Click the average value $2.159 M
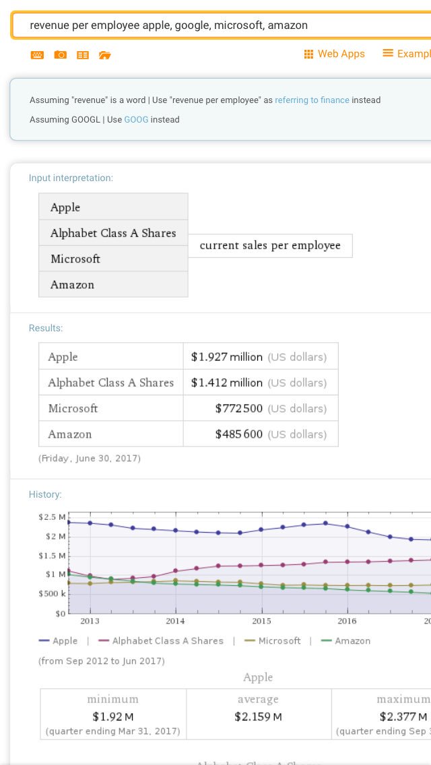This screenshot has height=765, width=431. [x=258, y=717]
